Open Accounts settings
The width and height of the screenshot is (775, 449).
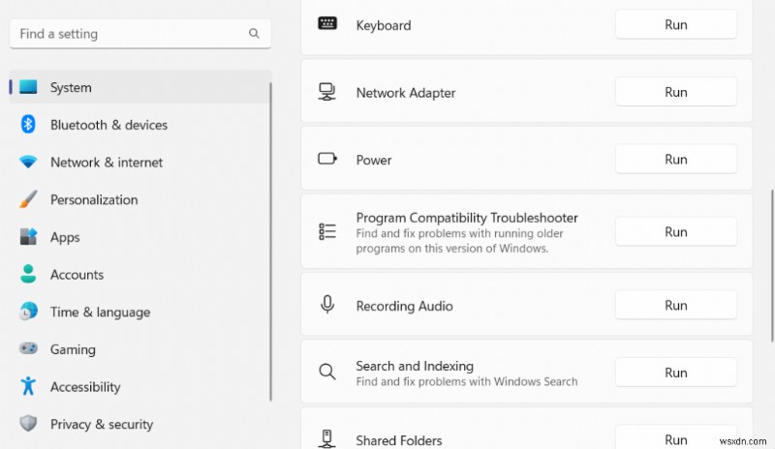click(140, 274)
